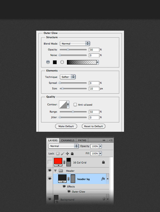
Task: Click the Make Default button
Action: tap(66, 126)
